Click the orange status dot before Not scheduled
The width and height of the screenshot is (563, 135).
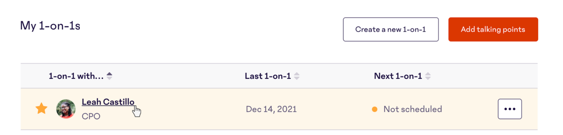(x=375, y=109)
